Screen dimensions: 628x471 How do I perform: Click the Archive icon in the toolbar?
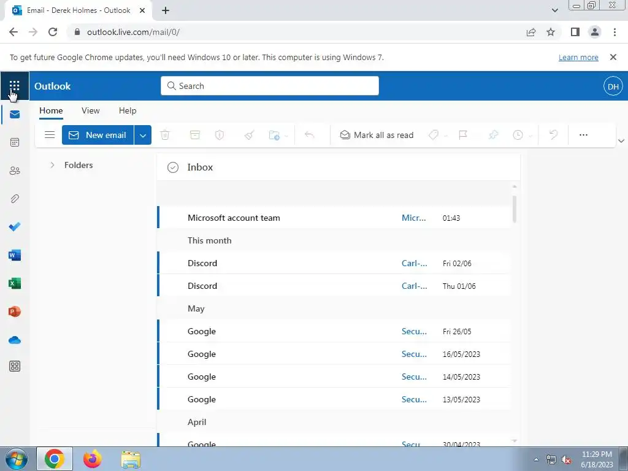click(195, 135)
